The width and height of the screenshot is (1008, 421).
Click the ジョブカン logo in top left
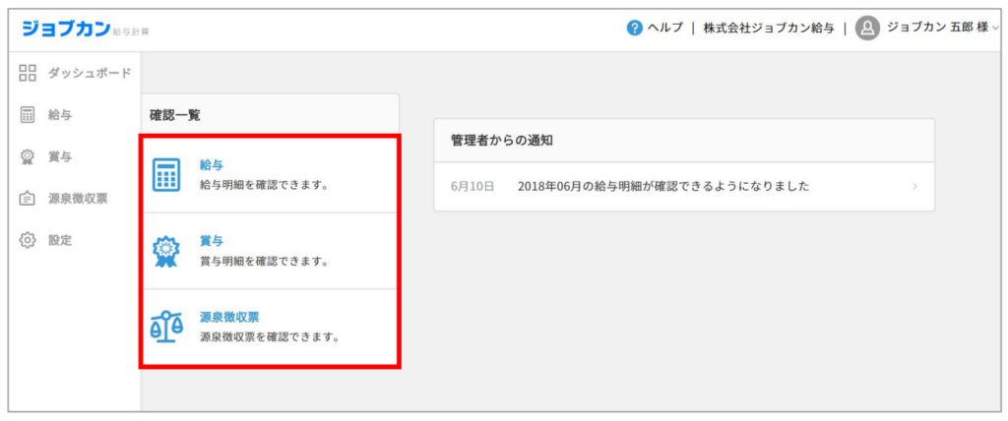click(x=67, y=29)
